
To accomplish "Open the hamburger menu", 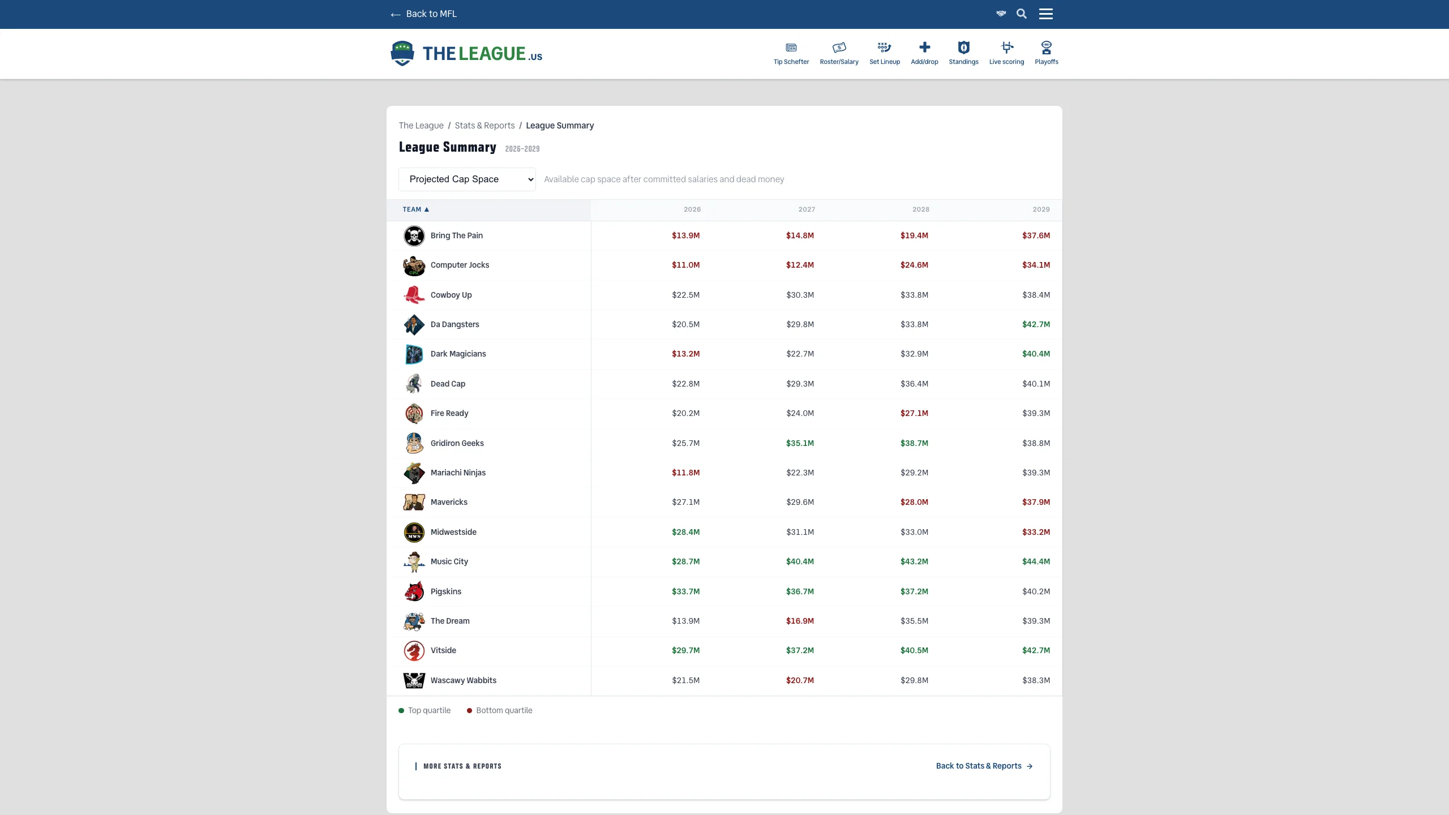I will click(x=1046, y=14).
